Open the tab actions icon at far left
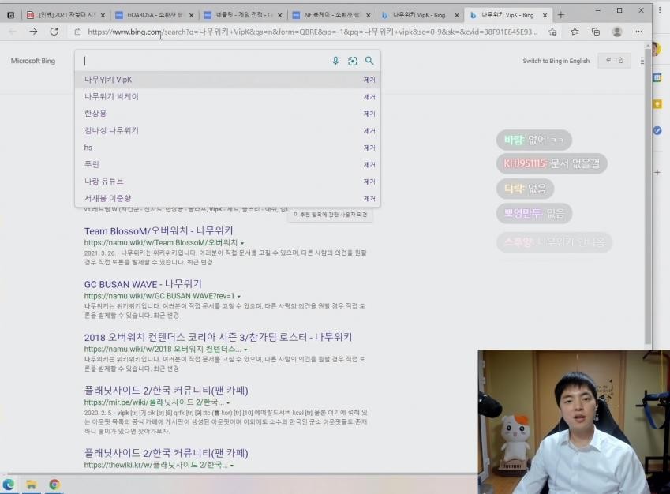This screenshot has height=494, width=670. click(11, 15)
